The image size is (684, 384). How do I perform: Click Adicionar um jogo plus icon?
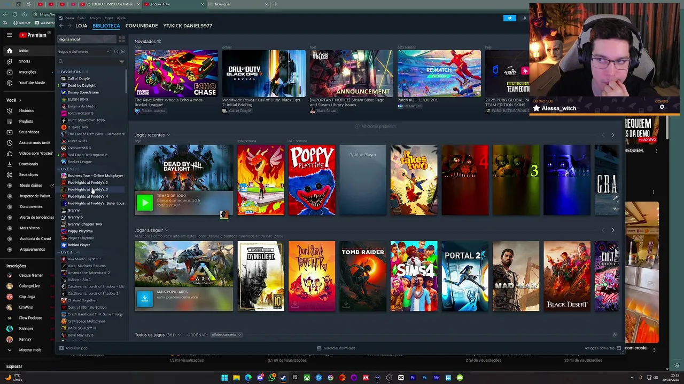61,348
